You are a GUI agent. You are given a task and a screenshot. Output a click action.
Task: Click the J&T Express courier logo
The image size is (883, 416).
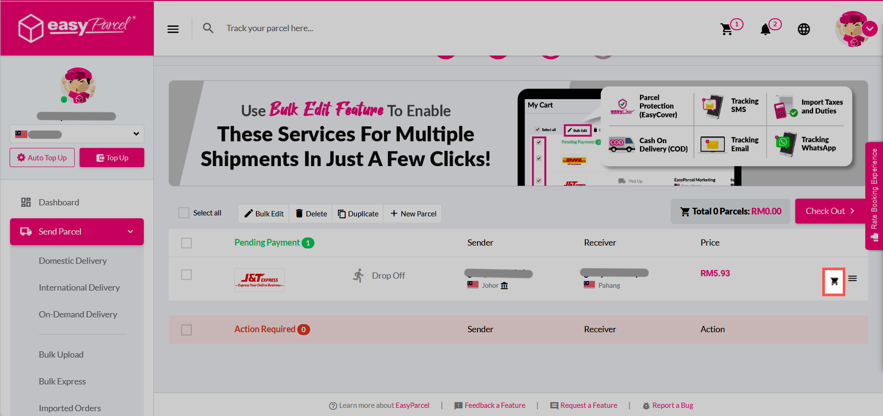pos(259,280)
